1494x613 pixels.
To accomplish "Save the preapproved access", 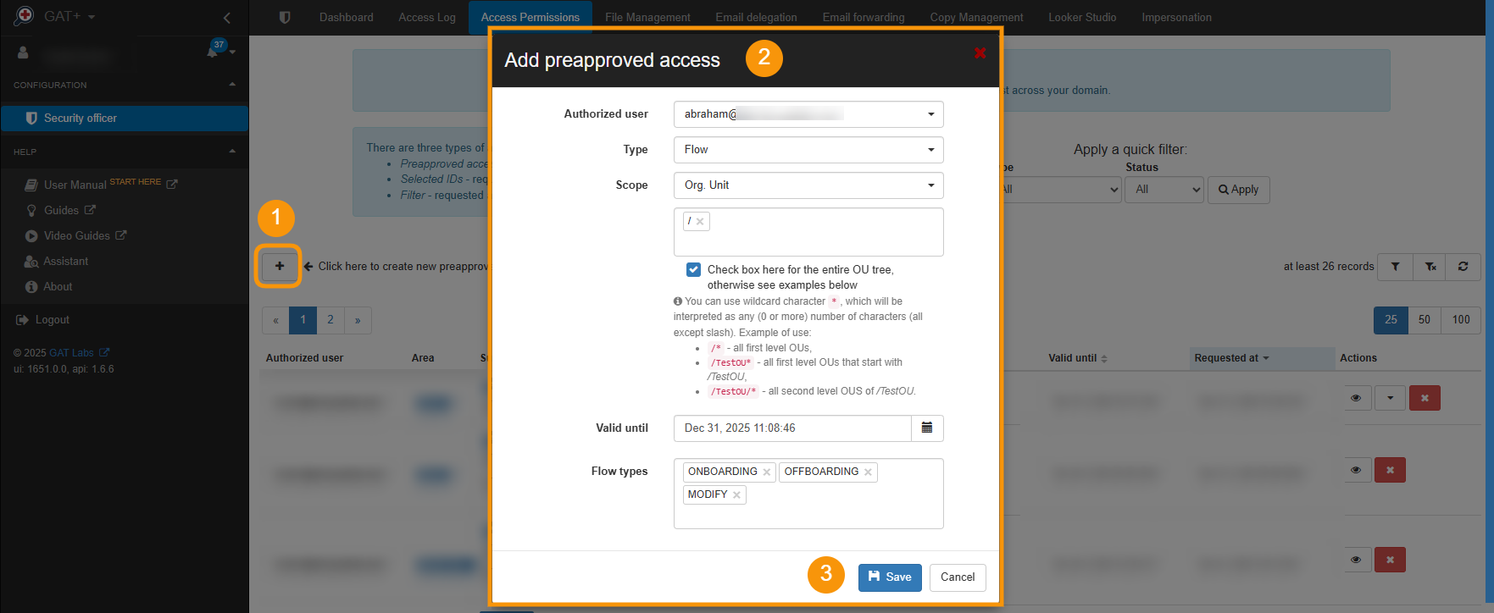I will tap(889, 577).
